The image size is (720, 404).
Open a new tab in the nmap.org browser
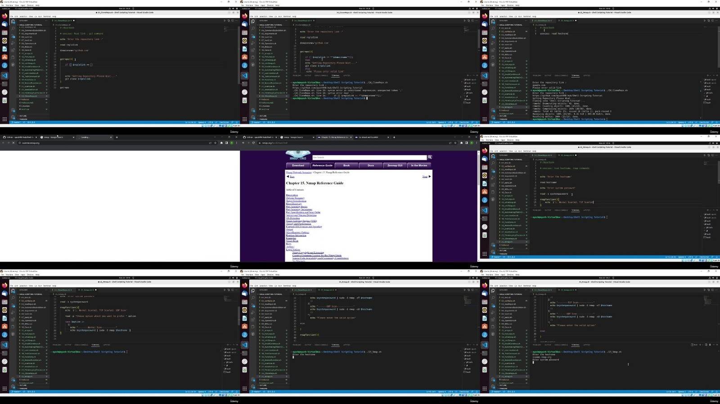[395, 137]
